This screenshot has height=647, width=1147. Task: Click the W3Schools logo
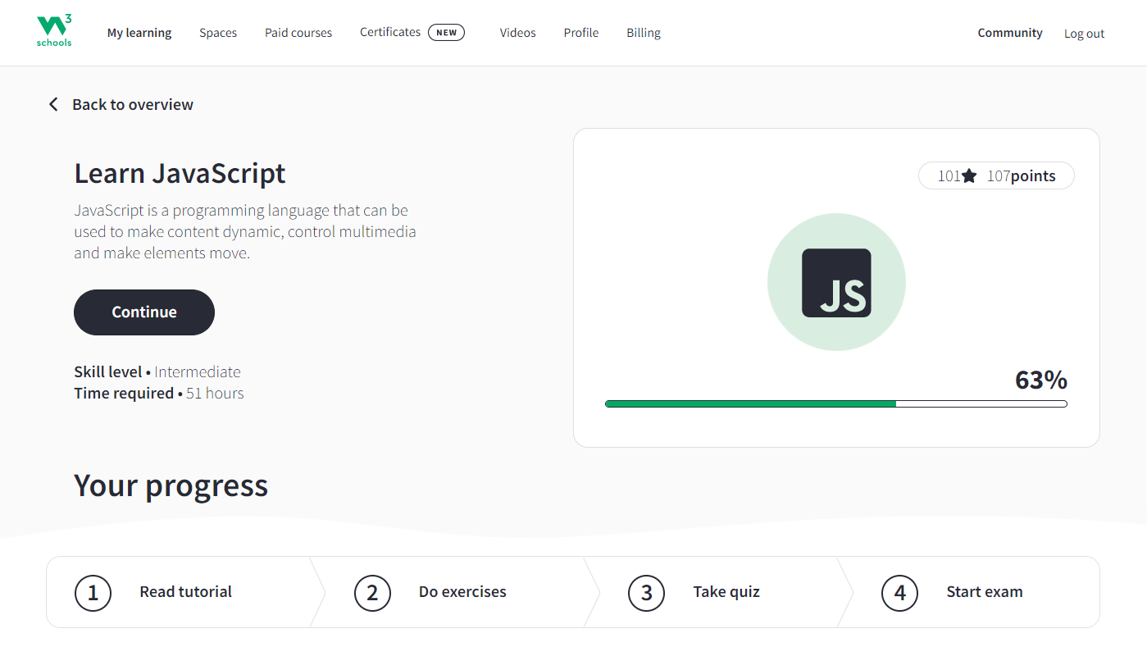54,31
